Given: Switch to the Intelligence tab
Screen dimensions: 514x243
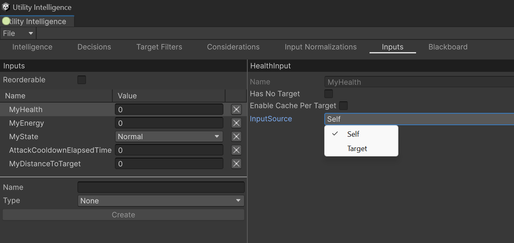Looking at the screenshot, I should 32,47.
